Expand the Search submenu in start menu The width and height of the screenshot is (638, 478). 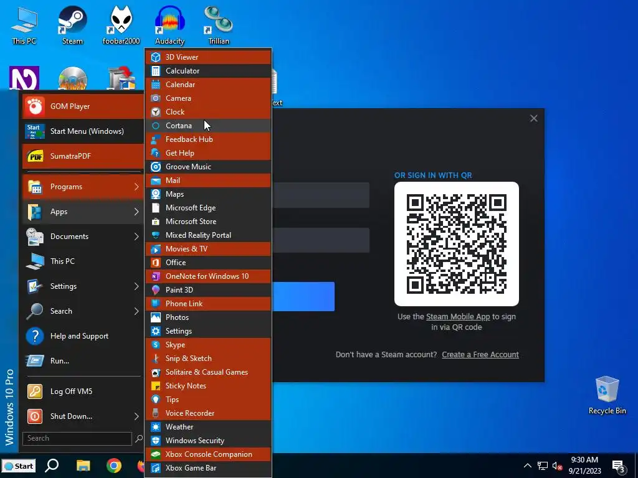(83, 311)
